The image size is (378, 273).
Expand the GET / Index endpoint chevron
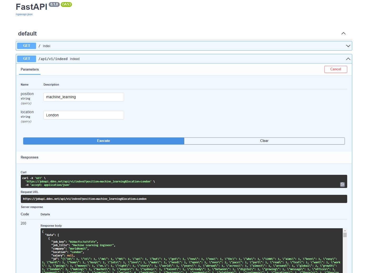click(348, 46)
